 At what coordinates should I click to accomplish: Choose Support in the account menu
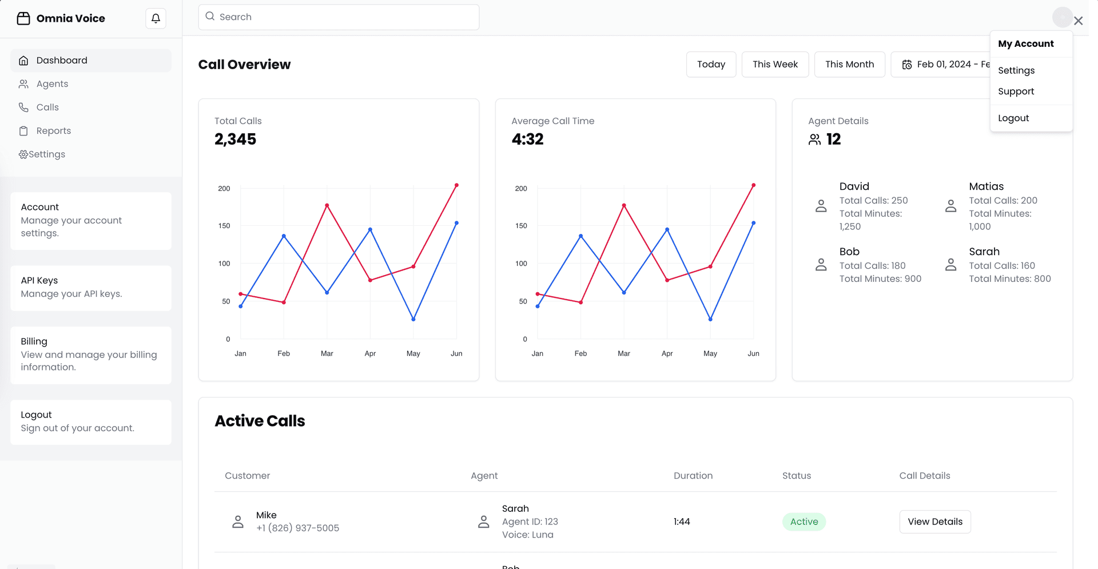tap(1031, 91)
